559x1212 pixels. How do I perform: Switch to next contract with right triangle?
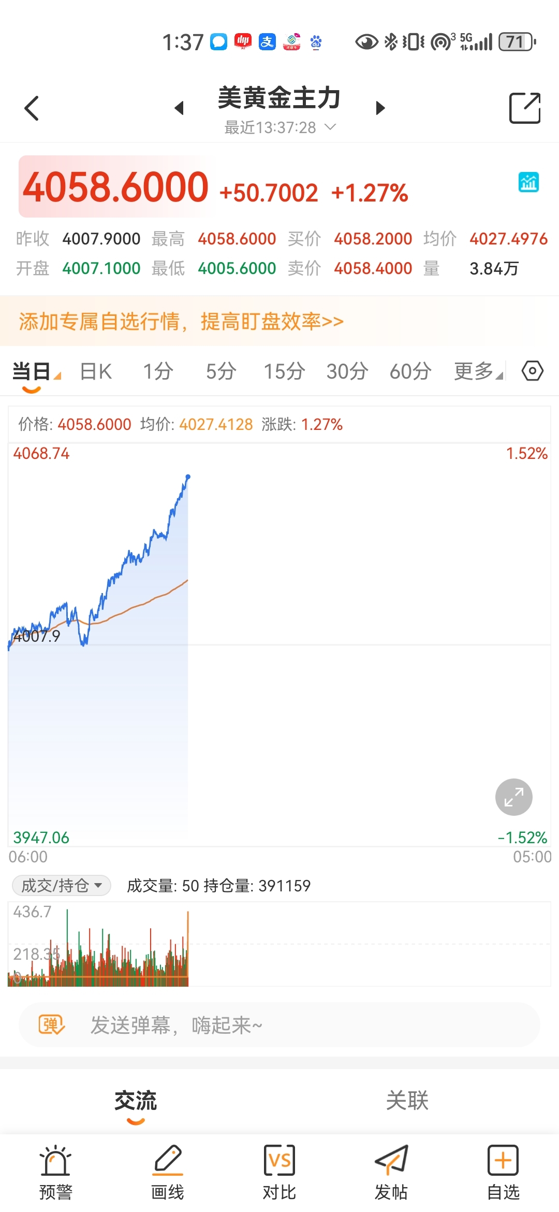pyautogui.click(x=380, y=108)
